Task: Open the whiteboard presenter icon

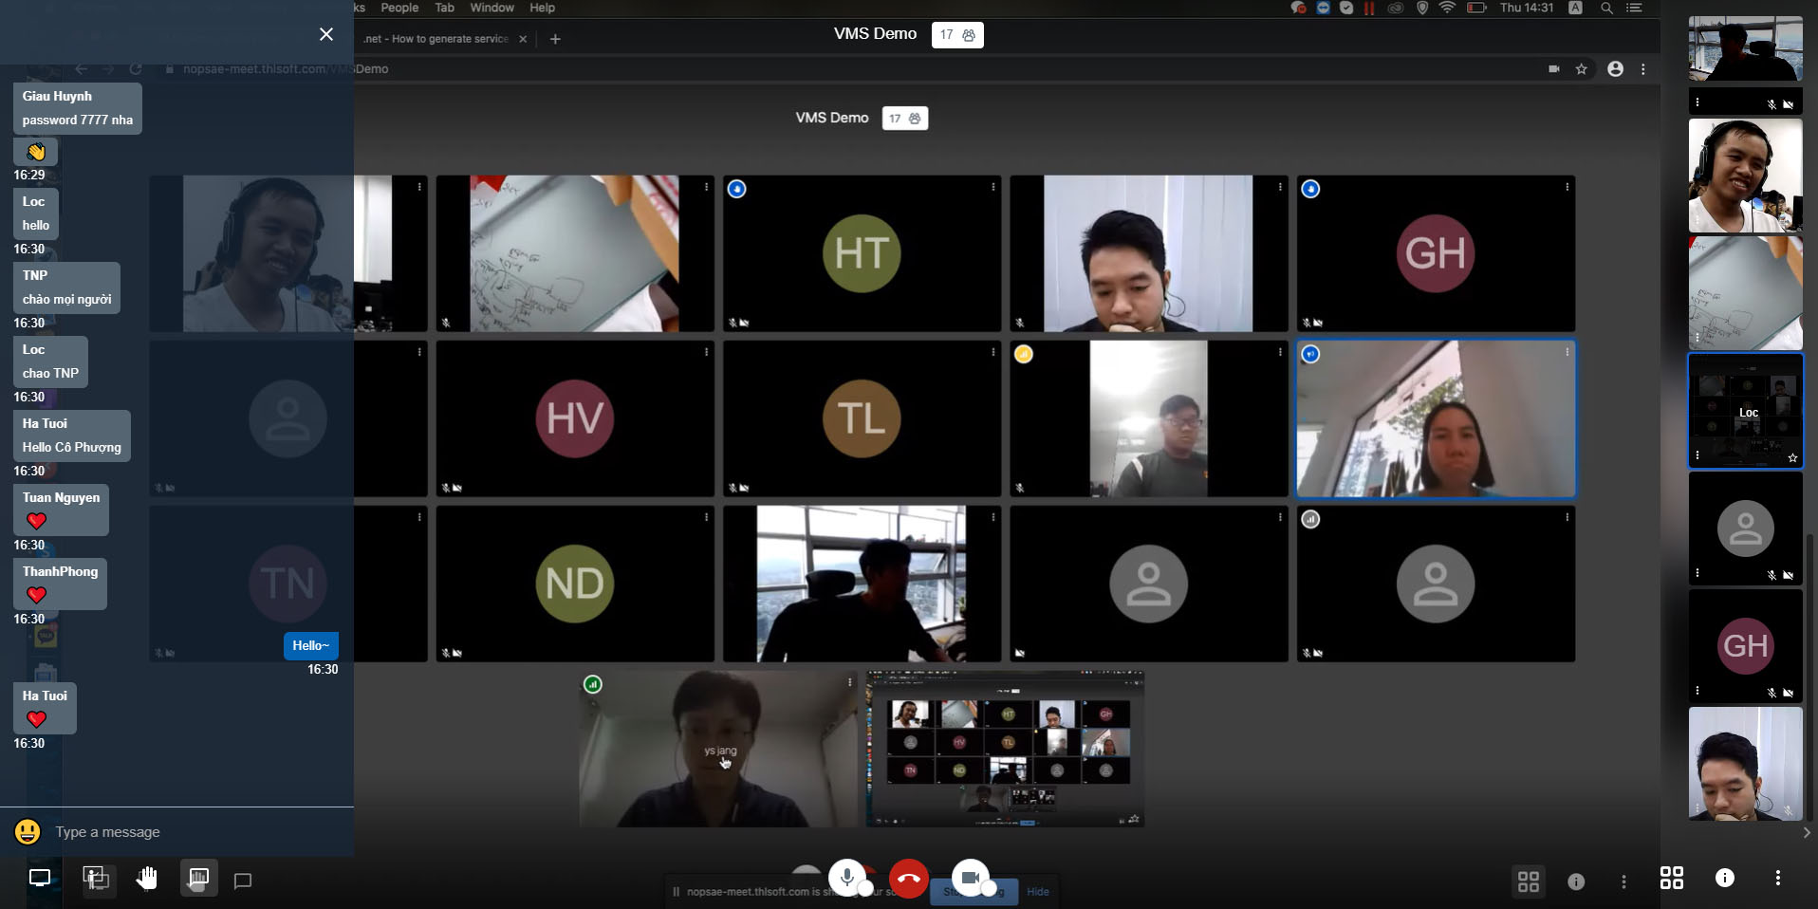Action: [x=198, y=879]
